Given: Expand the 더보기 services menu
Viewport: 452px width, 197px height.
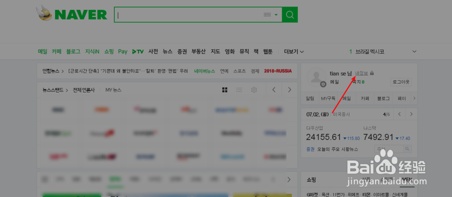Looking at the screenshot, I should coord(294,52).
